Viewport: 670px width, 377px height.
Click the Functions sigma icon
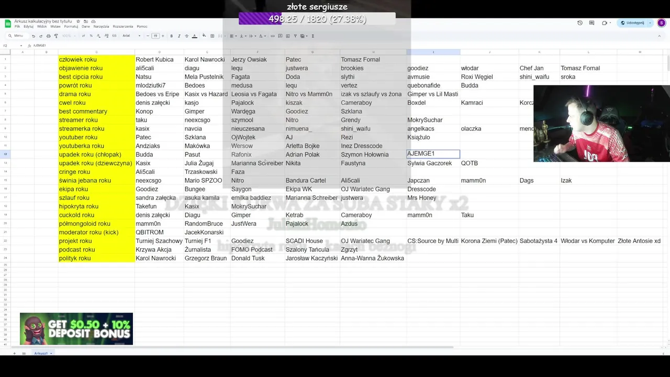pos(312,36)
